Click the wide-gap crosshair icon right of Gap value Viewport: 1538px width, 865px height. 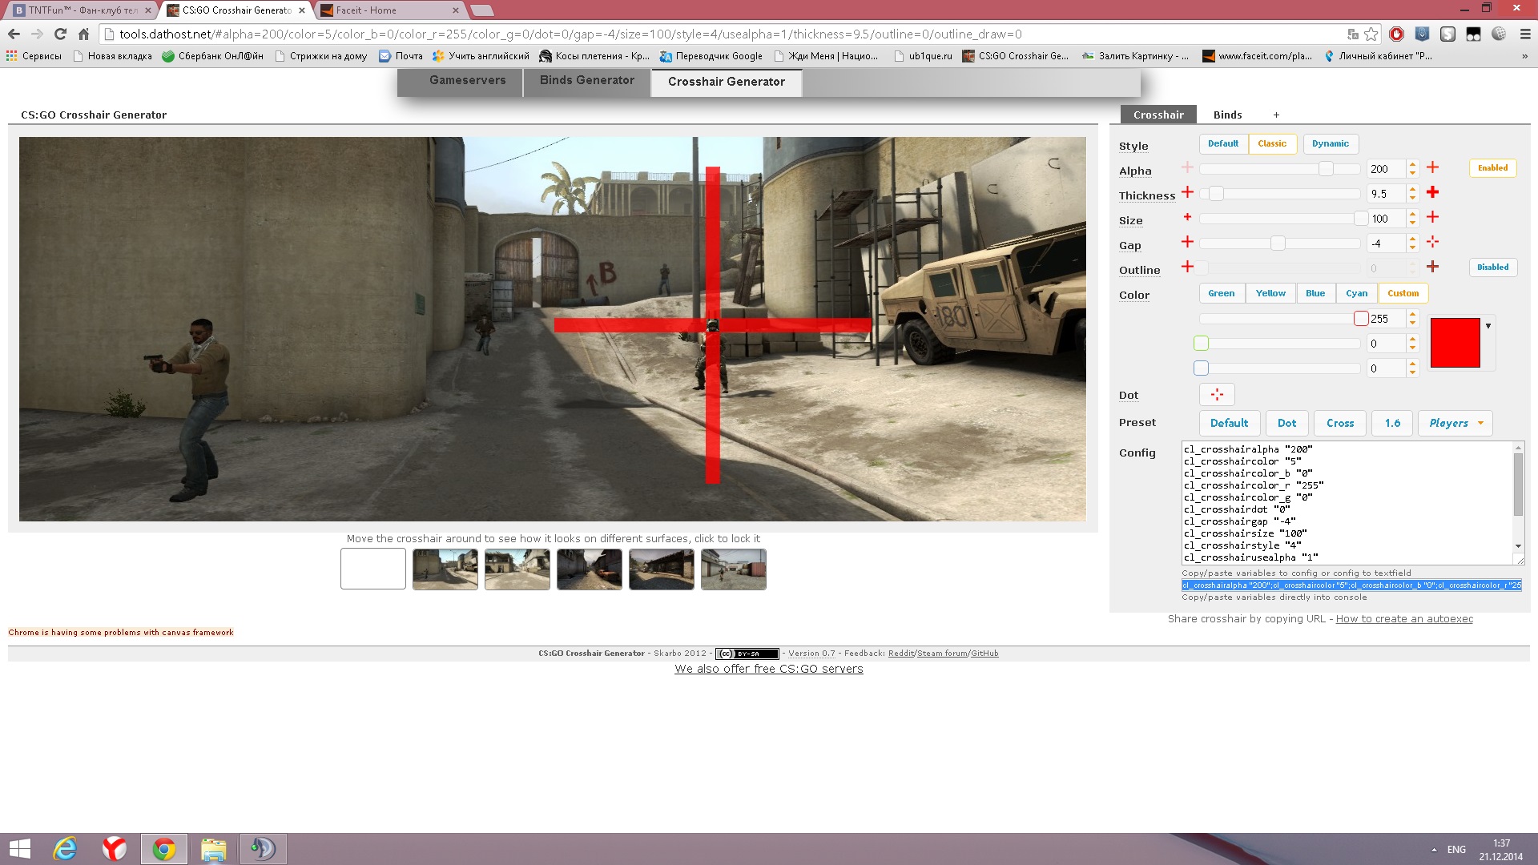tap(1432, 242)
